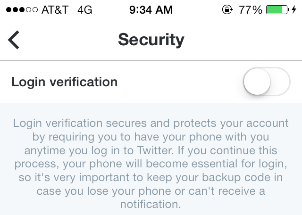302x215 pixels.
Task: Tap the charging lightning bolt icon
Action: click(294, 9)
